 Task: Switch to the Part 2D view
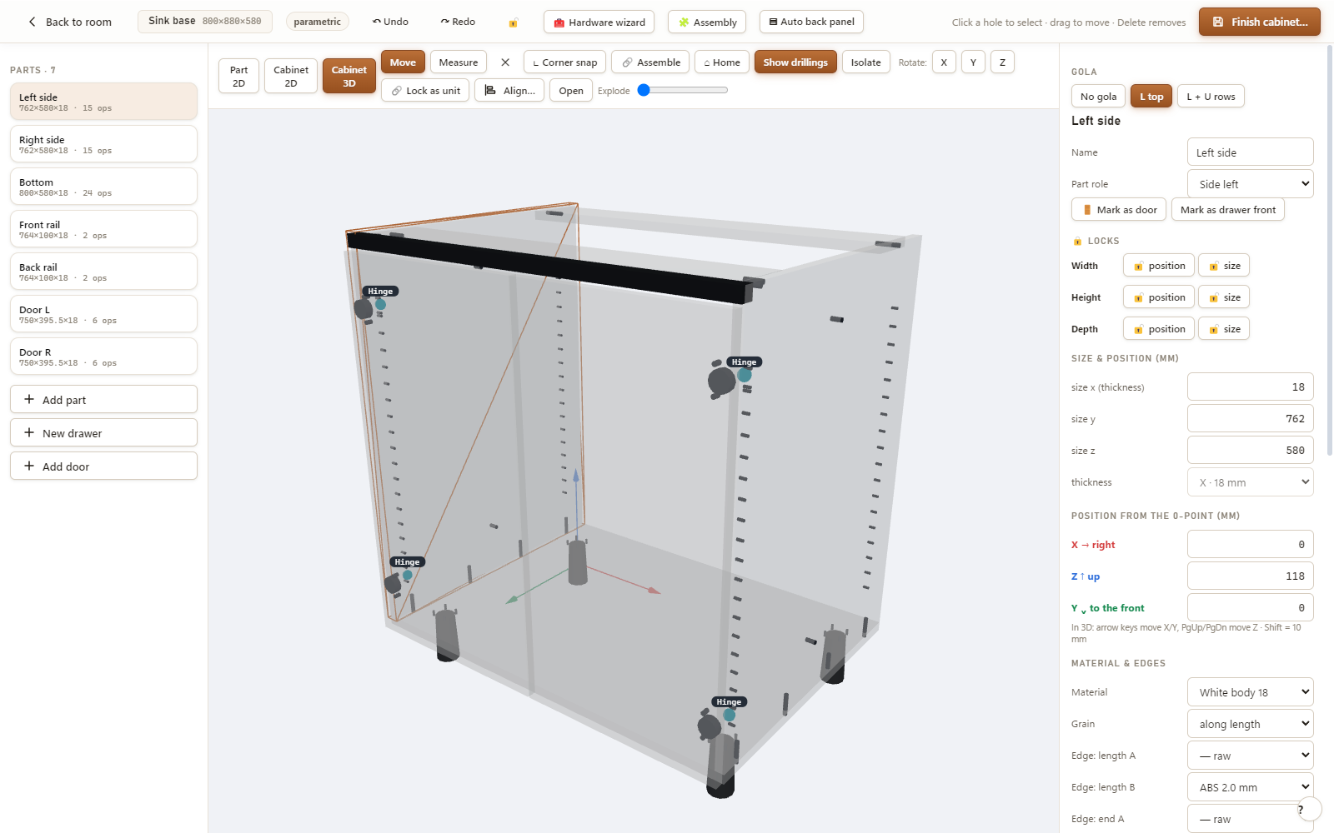[x=238, y=76]
